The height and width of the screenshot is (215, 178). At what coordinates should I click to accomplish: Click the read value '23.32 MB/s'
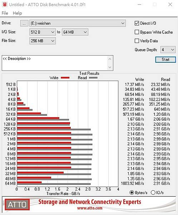[x=160, y=85]
